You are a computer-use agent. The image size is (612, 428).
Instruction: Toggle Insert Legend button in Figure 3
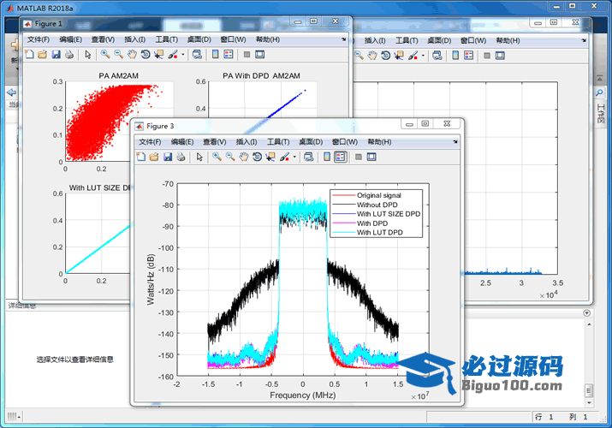pyautogui.click(x=341, y=157)
